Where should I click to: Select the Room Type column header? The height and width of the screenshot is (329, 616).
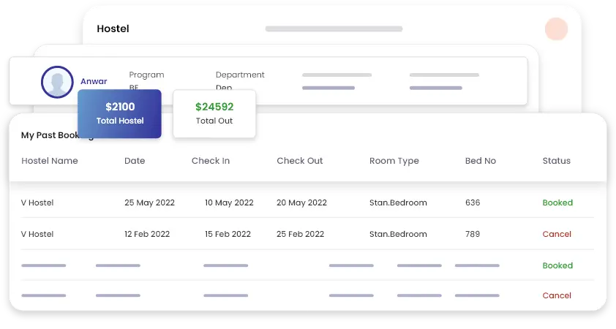394,161
